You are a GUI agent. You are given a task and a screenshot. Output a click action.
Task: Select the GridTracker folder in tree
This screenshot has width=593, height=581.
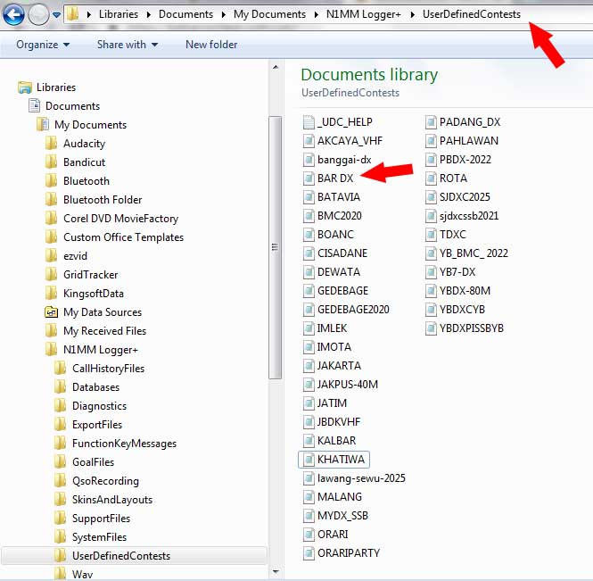tap(90, 275)
